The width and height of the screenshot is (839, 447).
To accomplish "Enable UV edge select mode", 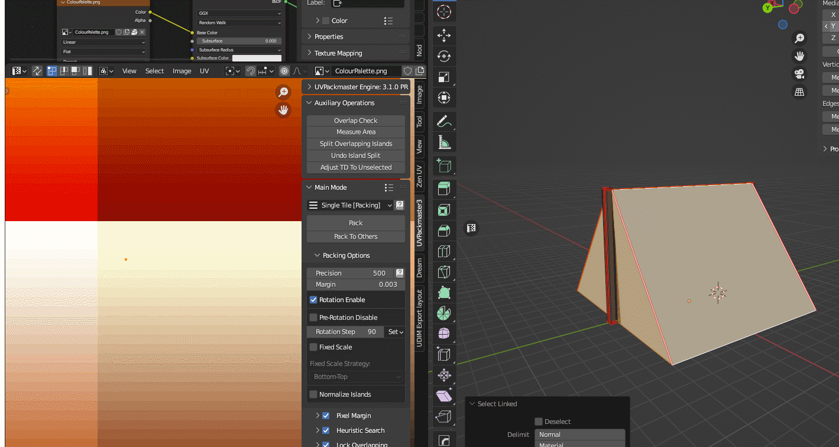I will point(64,71).
